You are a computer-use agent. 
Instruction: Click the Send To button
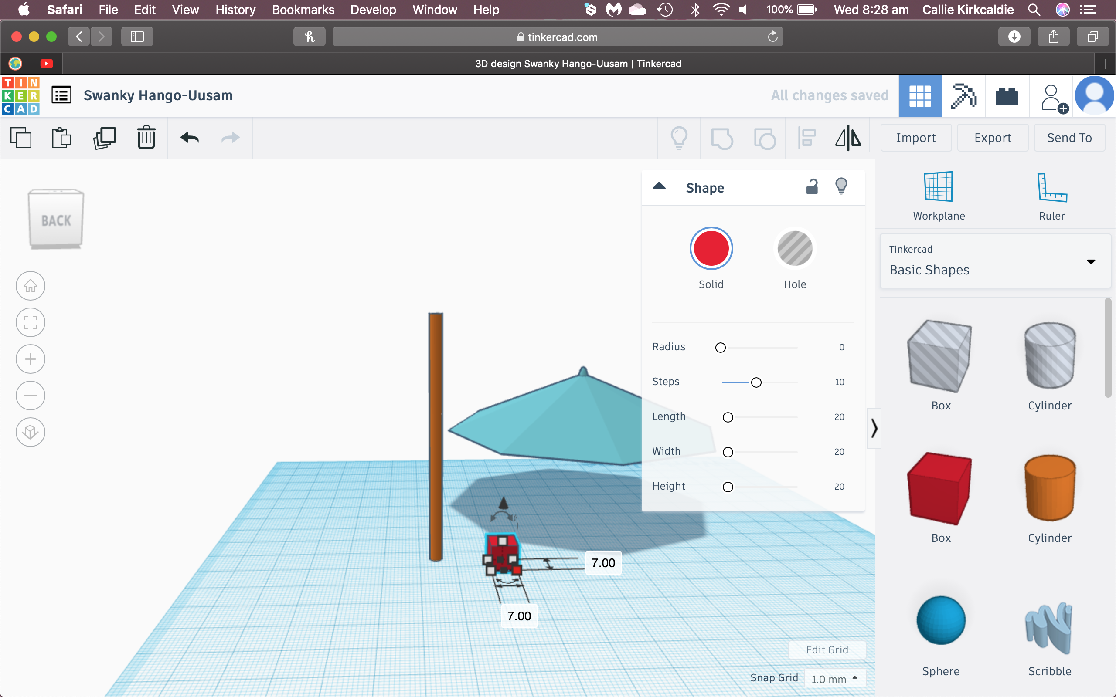pos(1069,138)
